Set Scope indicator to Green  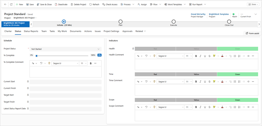point(237,100)
